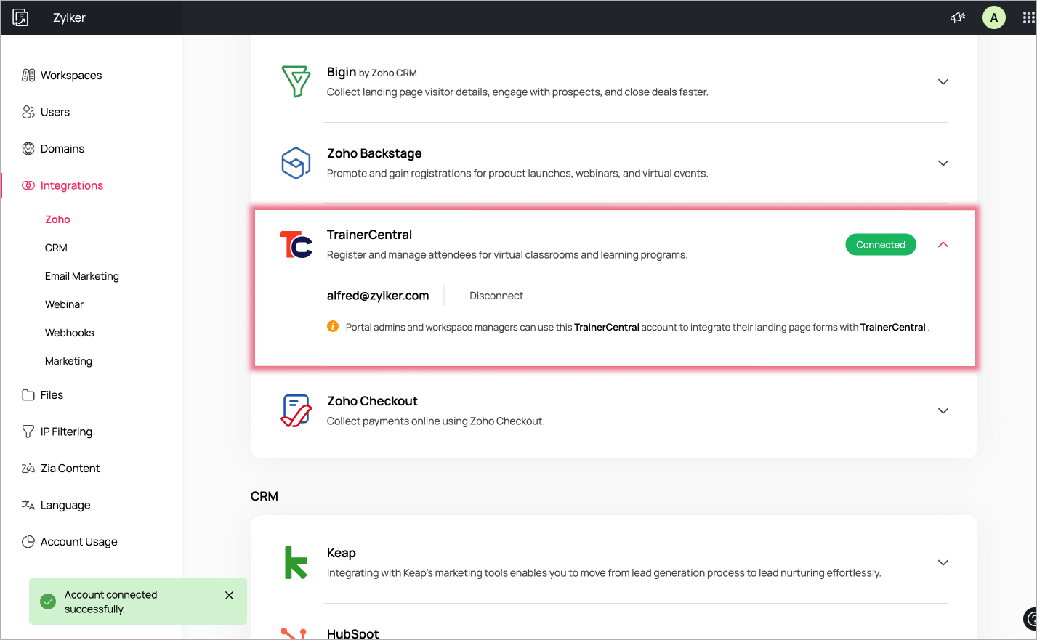Click the alfred@zylker.com account email
Viewport: 1037px width, 640px height.
pos(378,296)
